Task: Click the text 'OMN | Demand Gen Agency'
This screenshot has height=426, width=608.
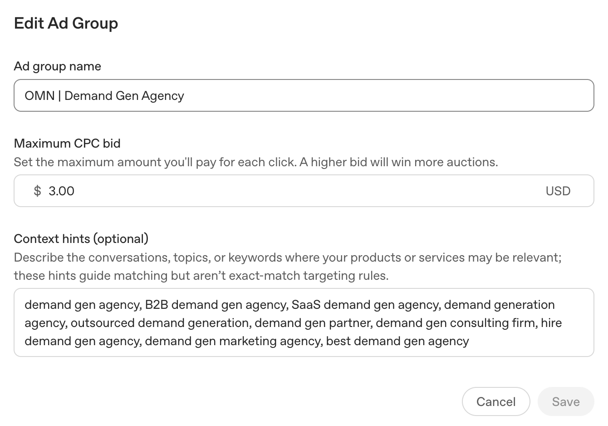Action: click(104, 96)
